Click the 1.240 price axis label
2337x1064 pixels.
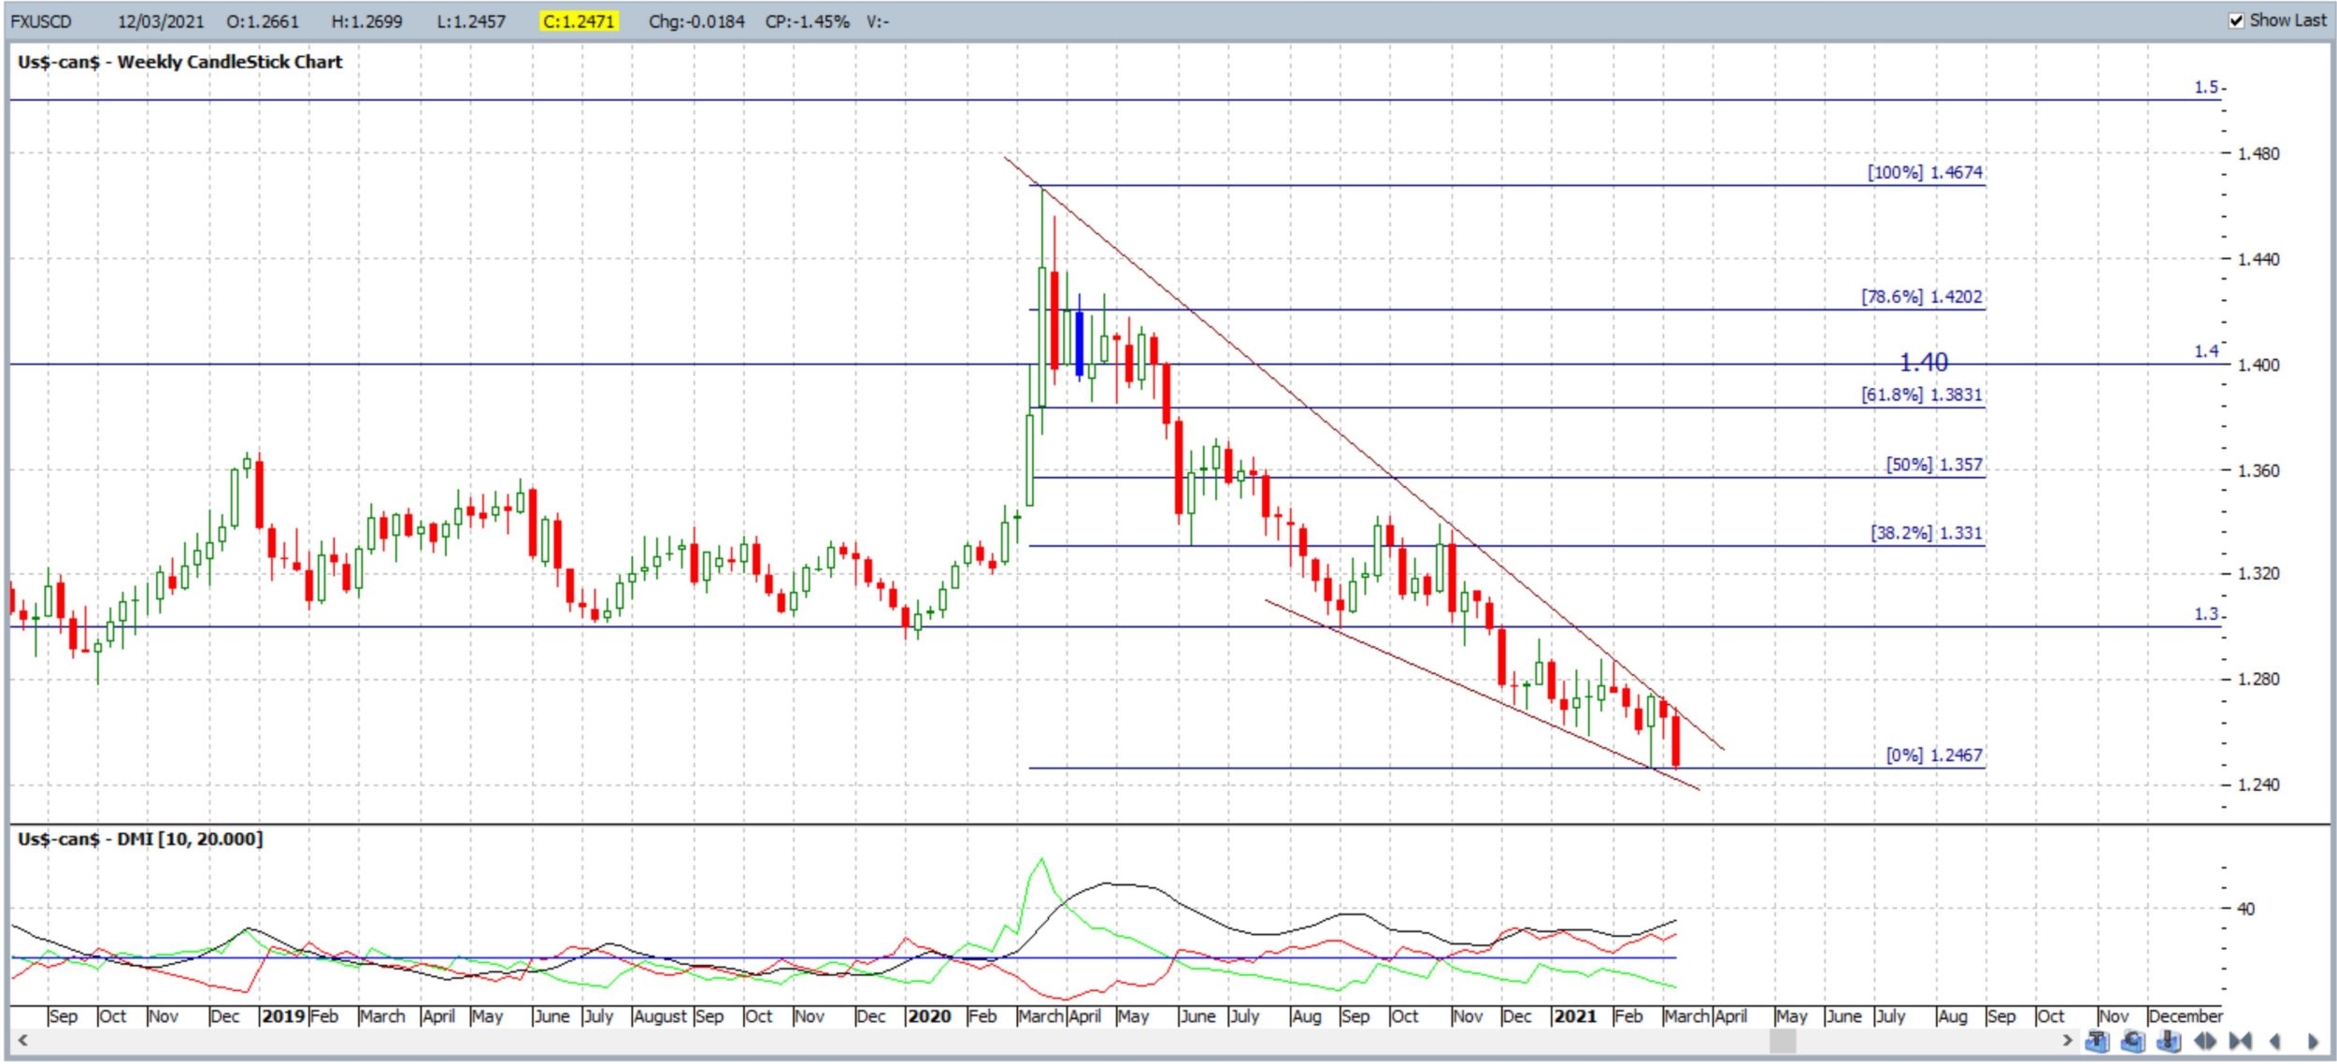tap(2258, 784)
